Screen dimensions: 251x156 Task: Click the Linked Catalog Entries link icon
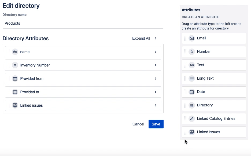tap(191, 119)
